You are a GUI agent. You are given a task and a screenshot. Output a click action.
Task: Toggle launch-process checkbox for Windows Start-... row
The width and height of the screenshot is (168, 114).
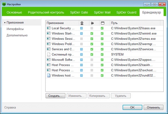pyautogui.click(x=92, y=33)
